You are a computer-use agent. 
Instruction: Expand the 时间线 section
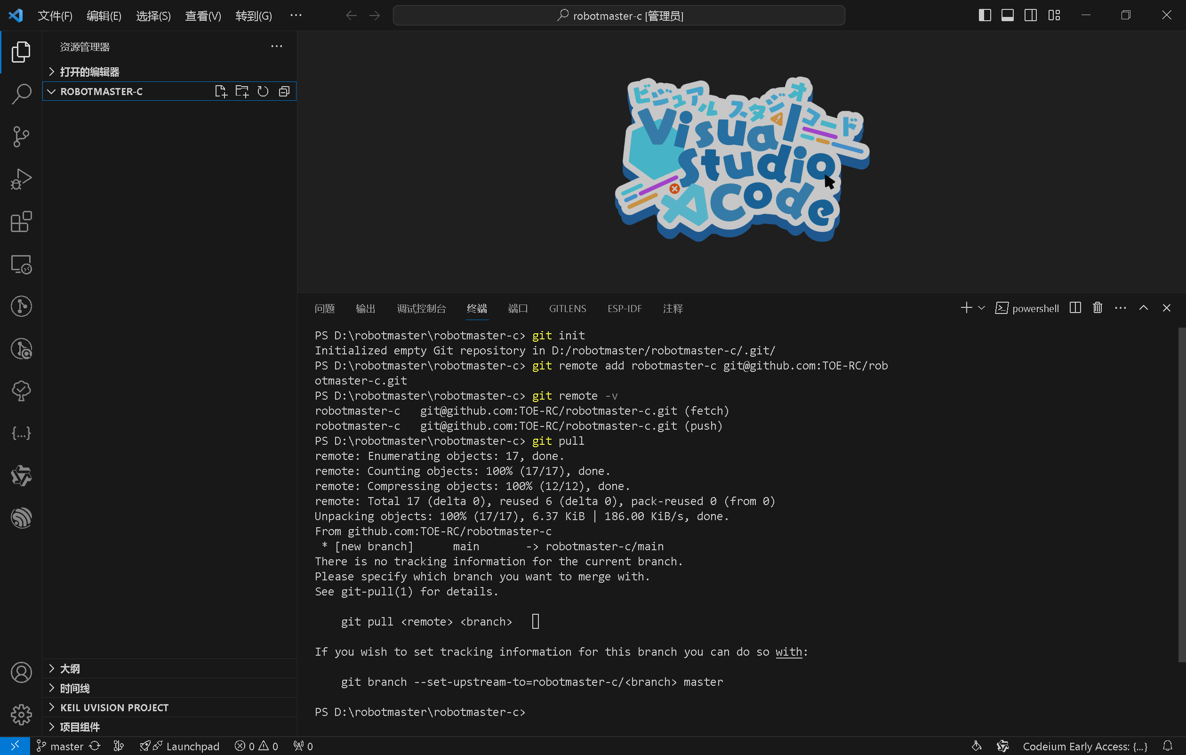pos(169,688)
